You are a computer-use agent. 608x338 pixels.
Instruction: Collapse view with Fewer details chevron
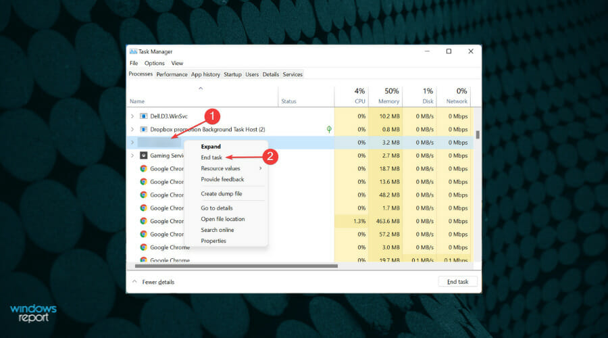pos(134,281)
